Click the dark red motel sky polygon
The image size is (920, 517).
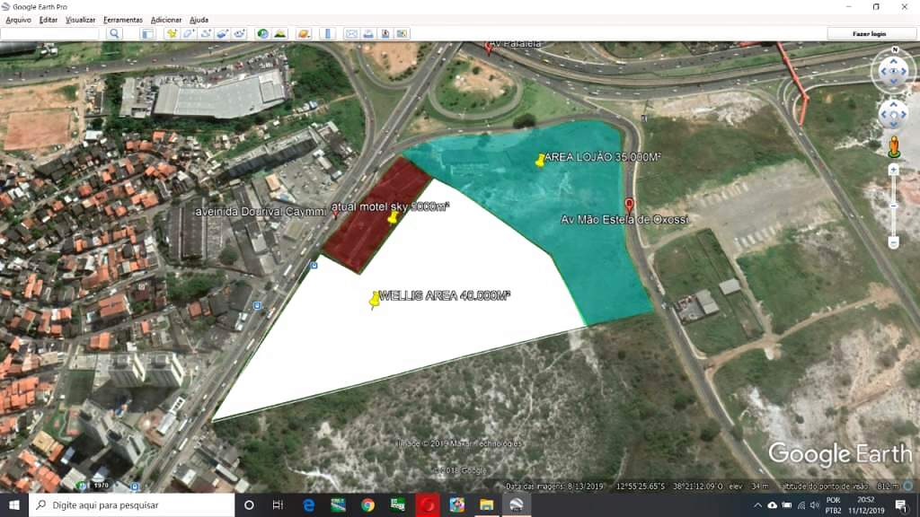pyautogui.click(x=378, y=215)
